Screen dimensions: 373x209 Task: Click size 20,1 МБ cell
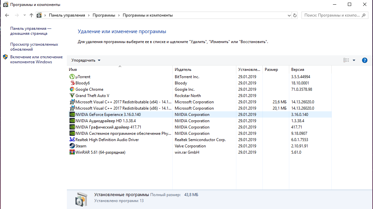tap(280, 108)
